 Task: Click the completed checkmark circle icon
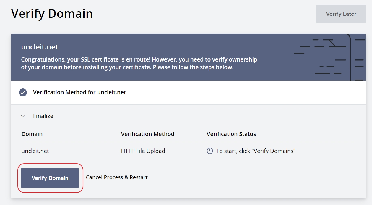coord(23,93)
